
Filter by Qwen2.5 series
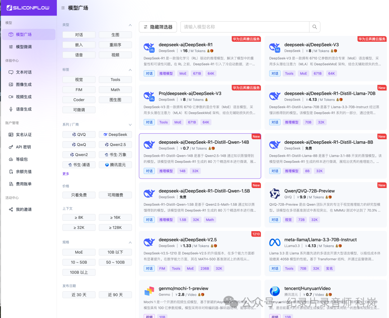click(115, 145)
